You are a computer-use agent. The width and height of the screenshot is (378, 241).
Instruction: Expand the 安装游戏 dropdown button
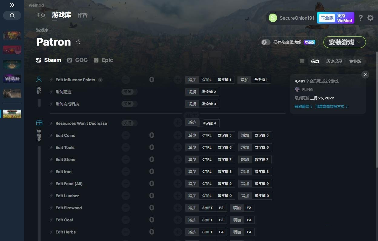tap(345, 42)
